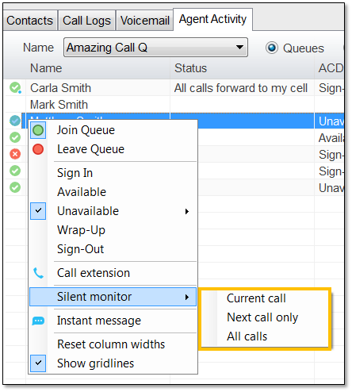Choose Join Queue from context menu
352x392 pixels.
pyautogui.click(x=113, y=130)
